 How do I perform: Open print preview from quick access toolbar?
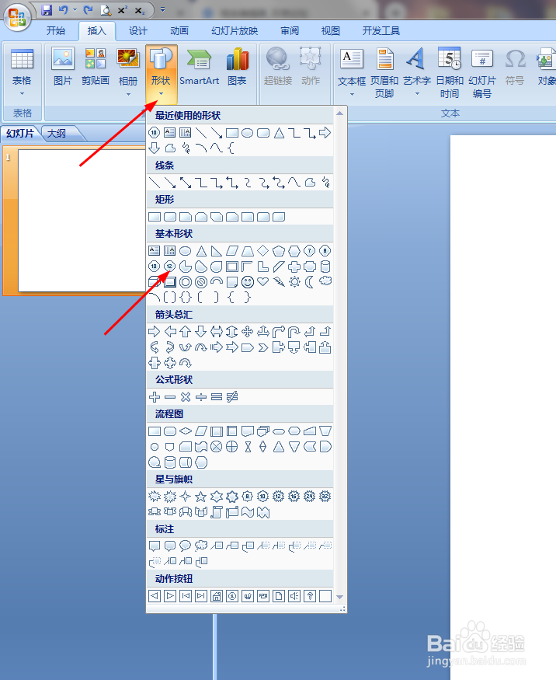click(x=106, y=10)
